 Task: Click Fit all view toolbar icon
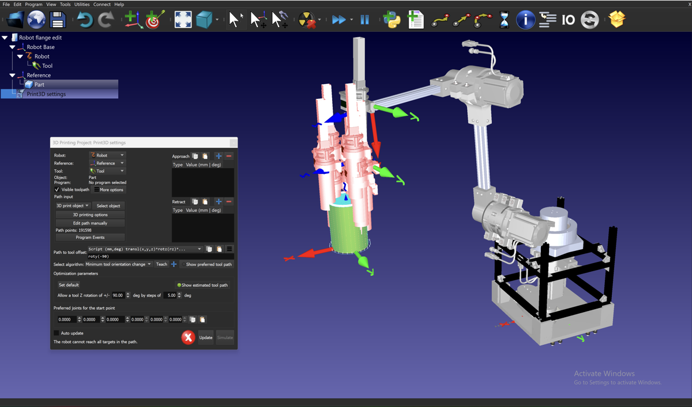coord(183,20)
